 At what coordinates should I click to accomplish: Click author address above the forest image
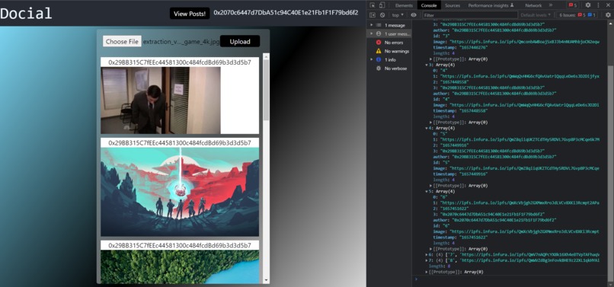coord(180,245)
